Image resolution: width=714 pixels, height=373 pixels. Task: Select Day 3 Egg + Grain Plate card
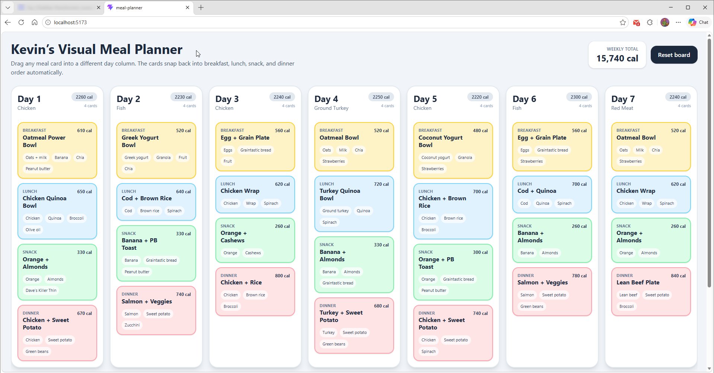[x=255, y=147]
